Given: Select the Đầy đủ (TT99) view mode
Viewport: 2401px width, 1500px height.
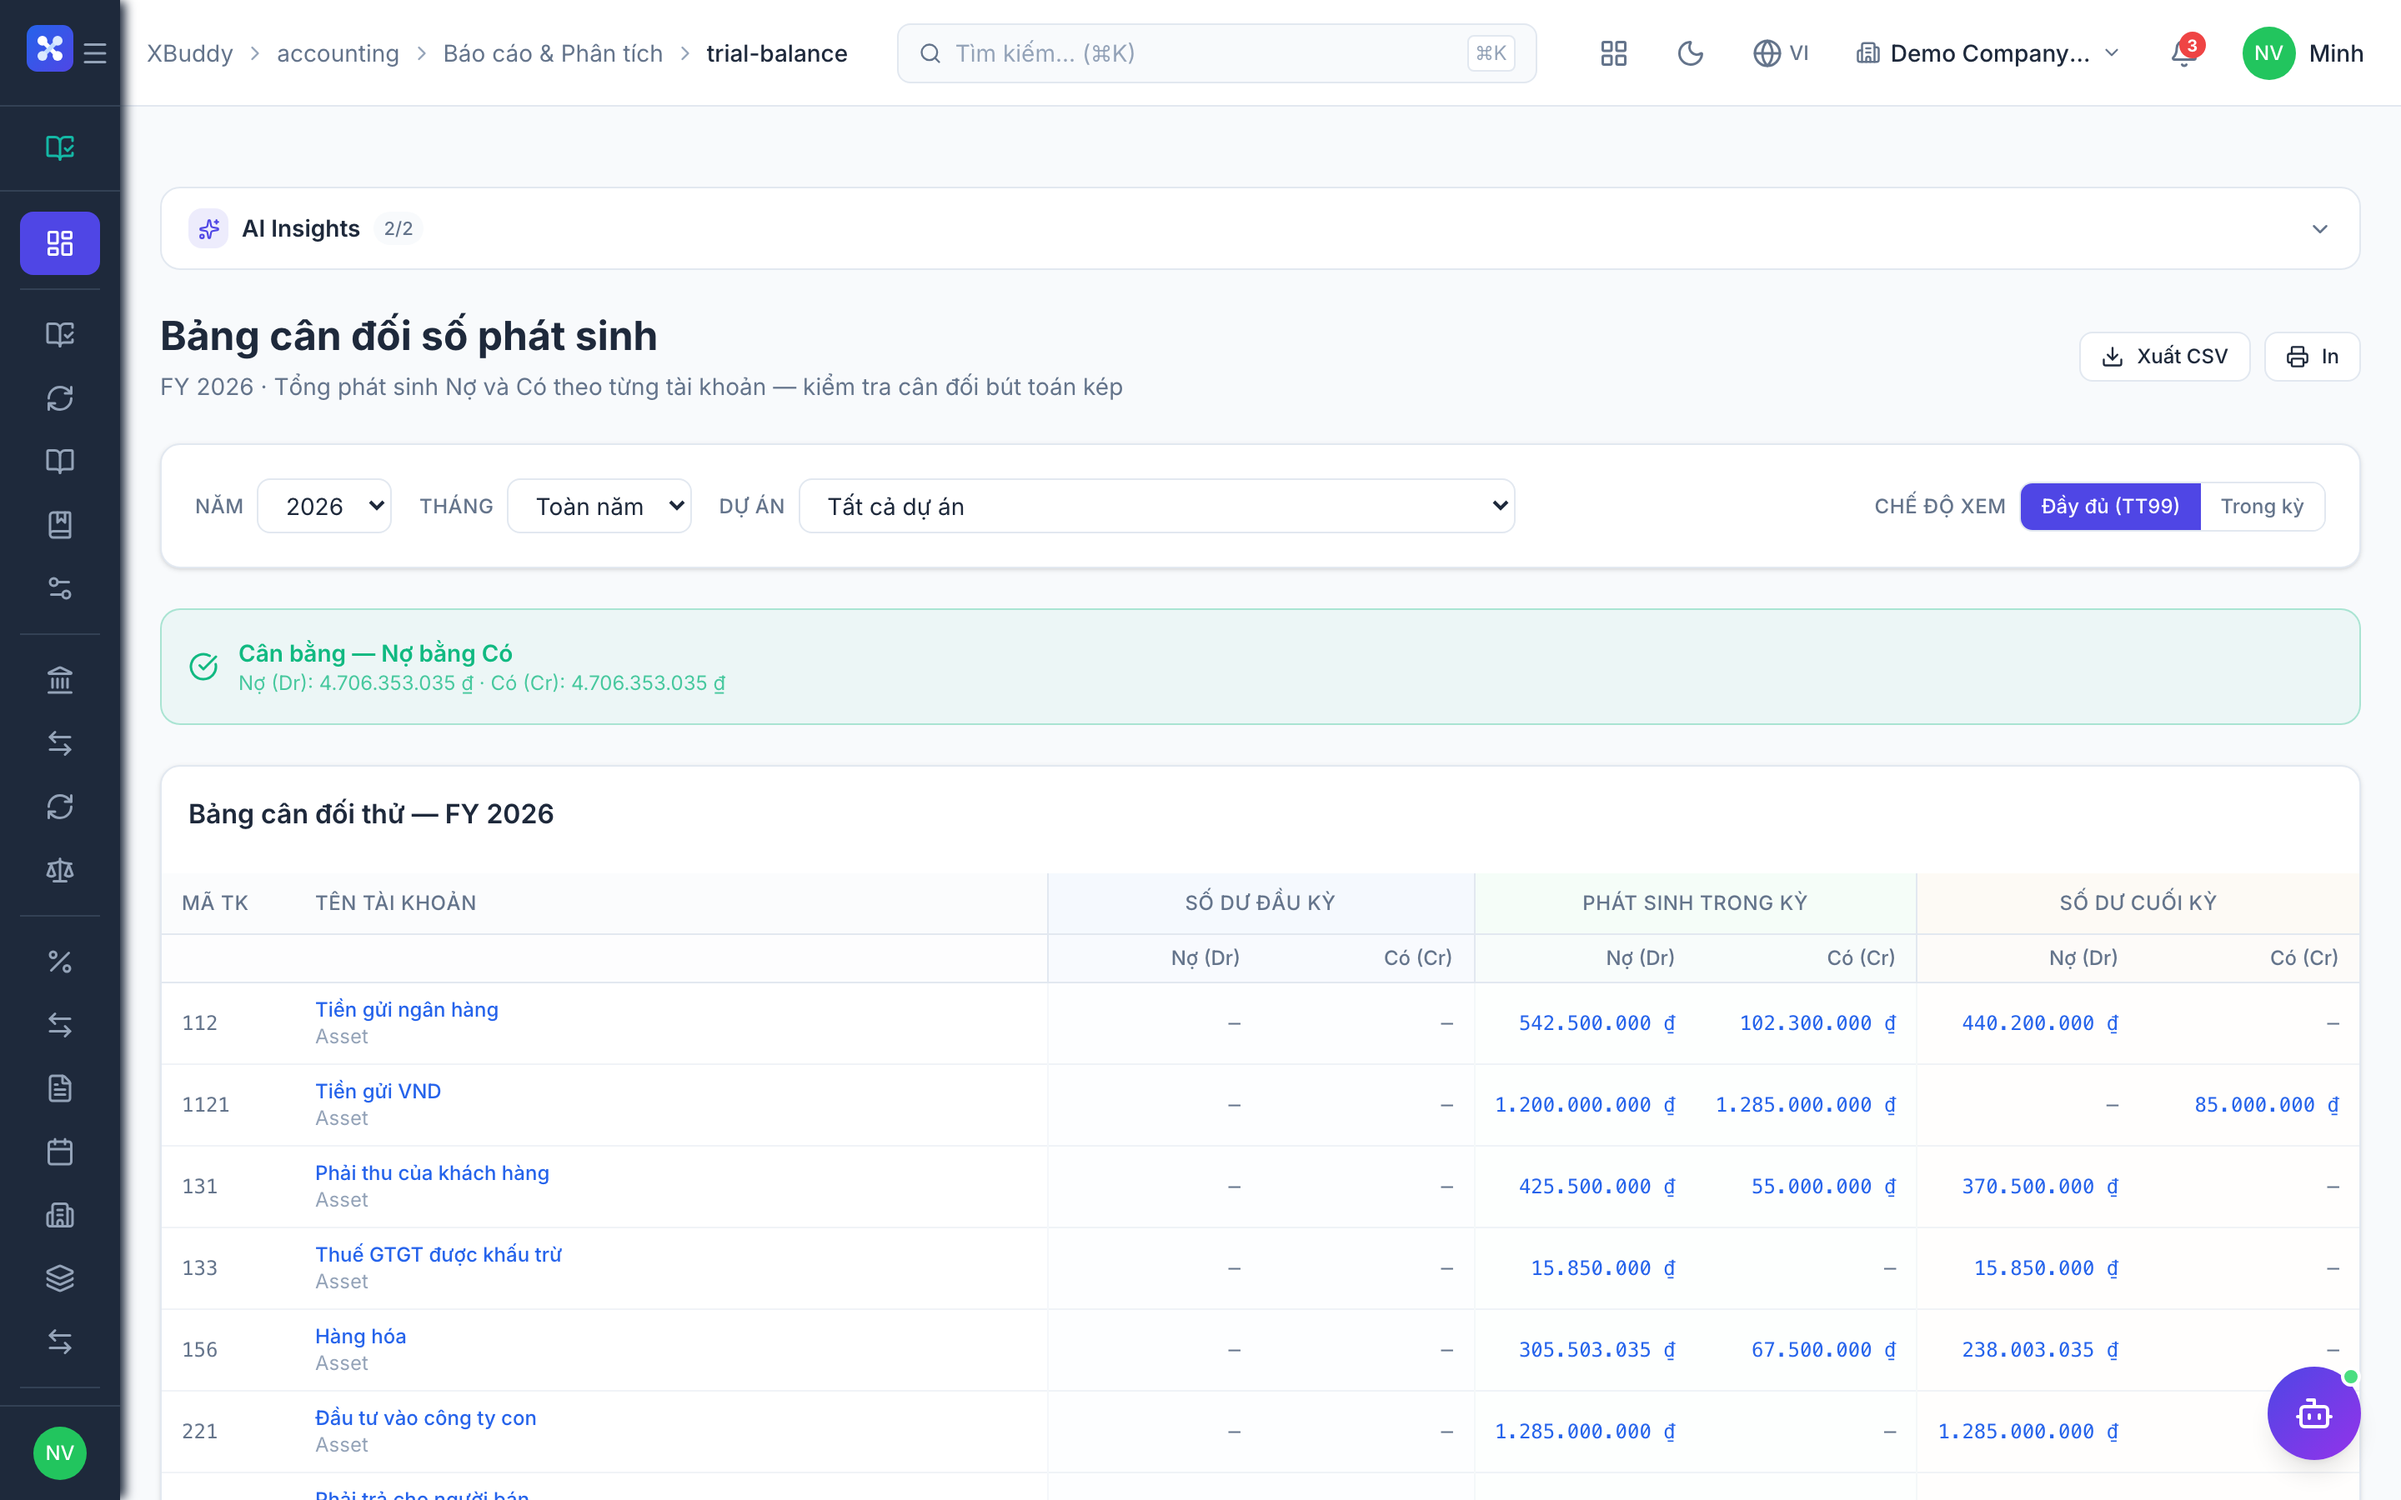Looking at the screenshot, I should click(2110, 507).
